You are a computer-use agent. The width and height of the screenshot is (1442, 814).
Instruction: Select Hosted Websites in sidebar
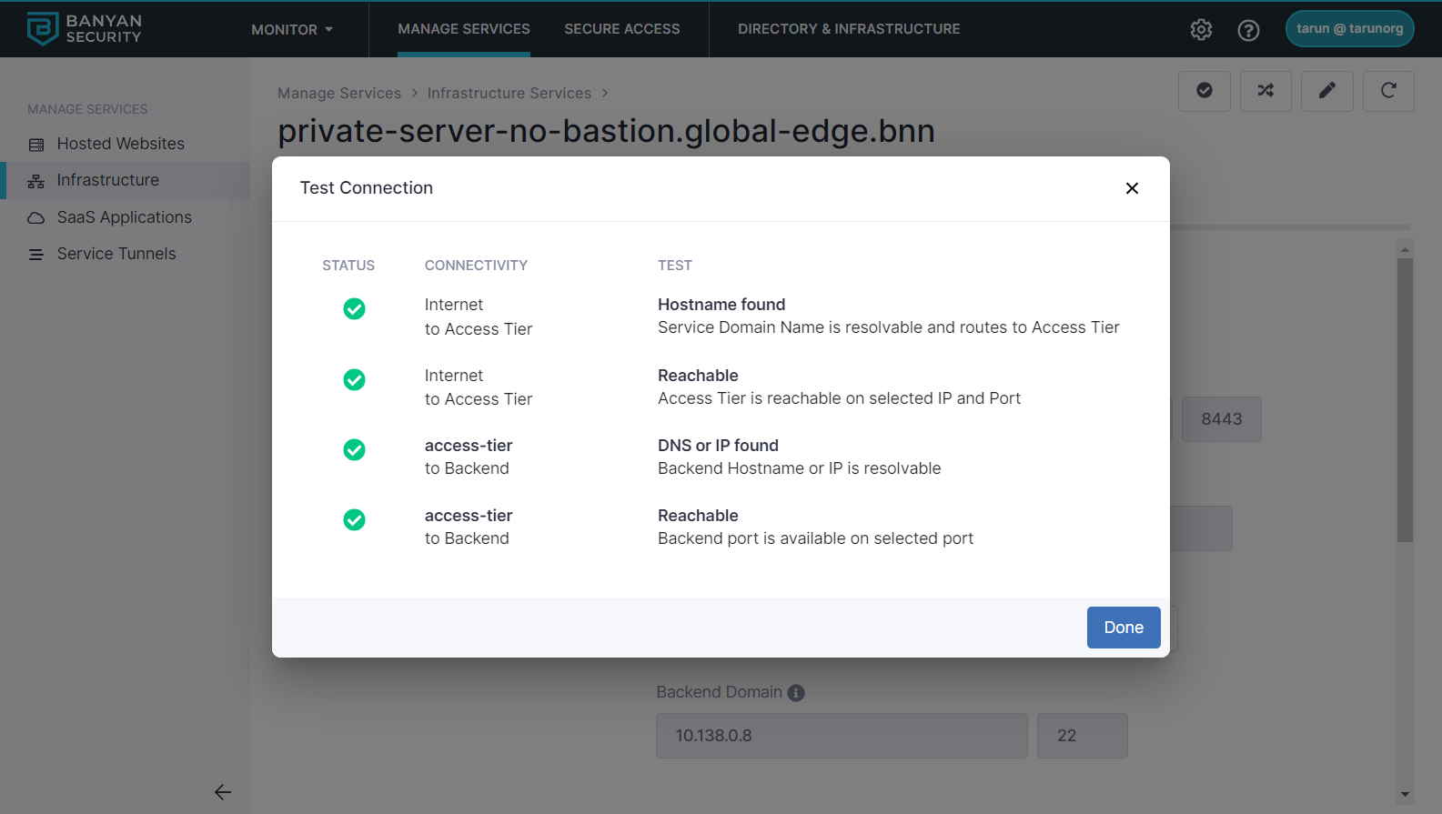pos(120,144)
